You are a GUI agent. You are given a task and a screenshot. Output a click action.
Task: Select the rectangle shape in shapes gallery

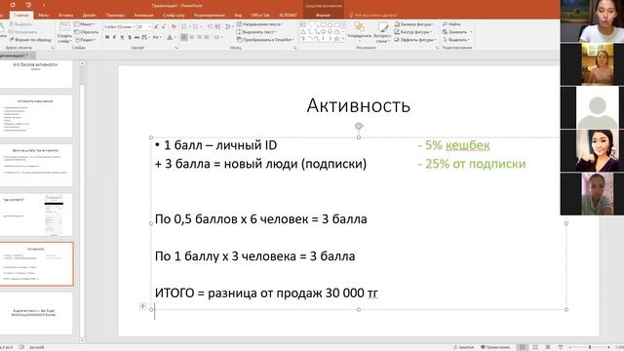click(323, 24)
